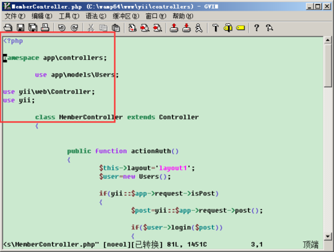This screenshot has width=334, height=252.
Task: Close the GVIM window
Action: point(327,6)
